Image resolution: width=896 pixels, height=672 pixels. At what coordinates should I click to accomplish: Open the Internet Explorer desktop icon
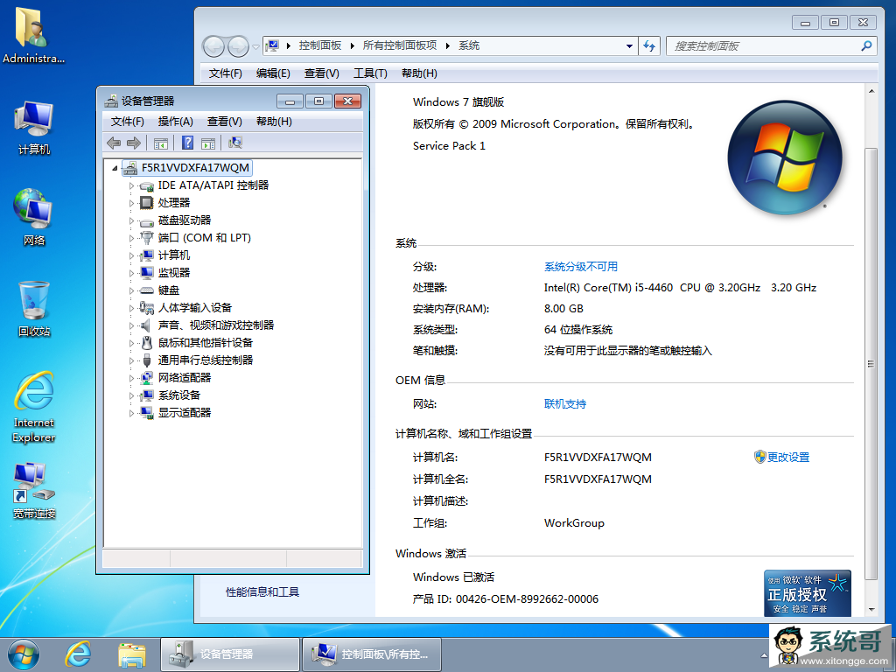(34, 407)
